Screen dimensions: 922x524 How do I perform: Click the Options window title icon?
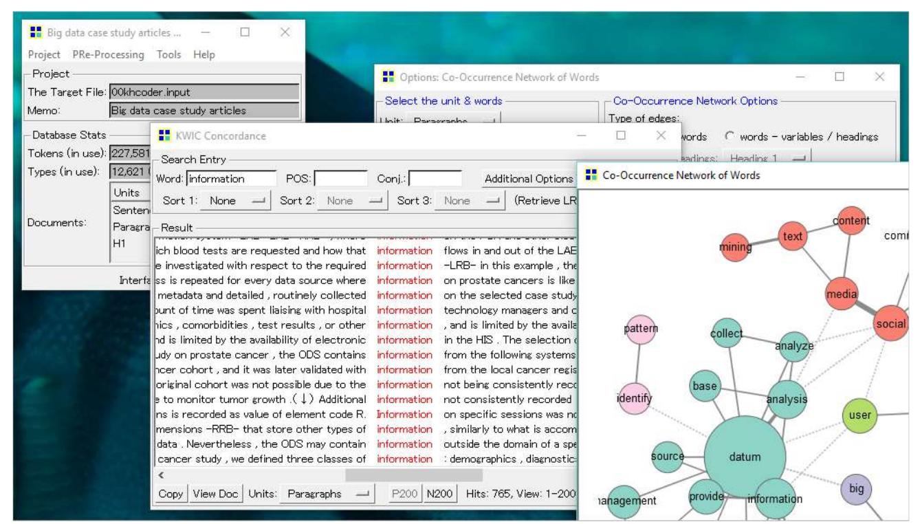pyautogui.click(x=388, y=78)
